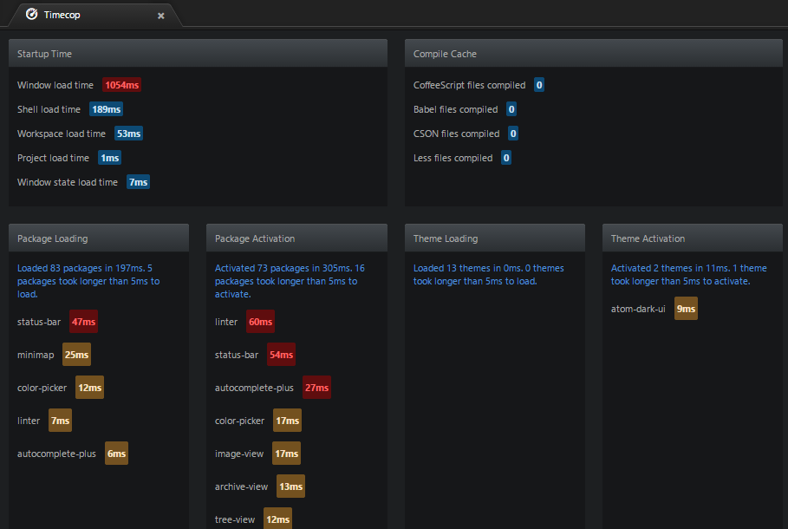Click the CSON files compiled label
This screenshot has height=529, width=788.
[456, 134]
